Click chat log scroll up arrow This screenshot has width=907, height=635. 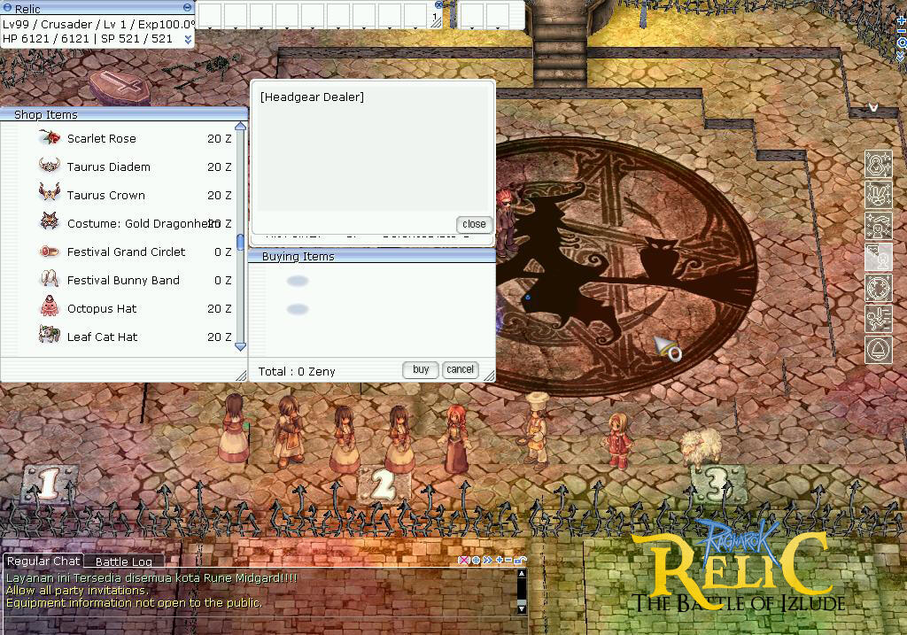pos(521,574)
